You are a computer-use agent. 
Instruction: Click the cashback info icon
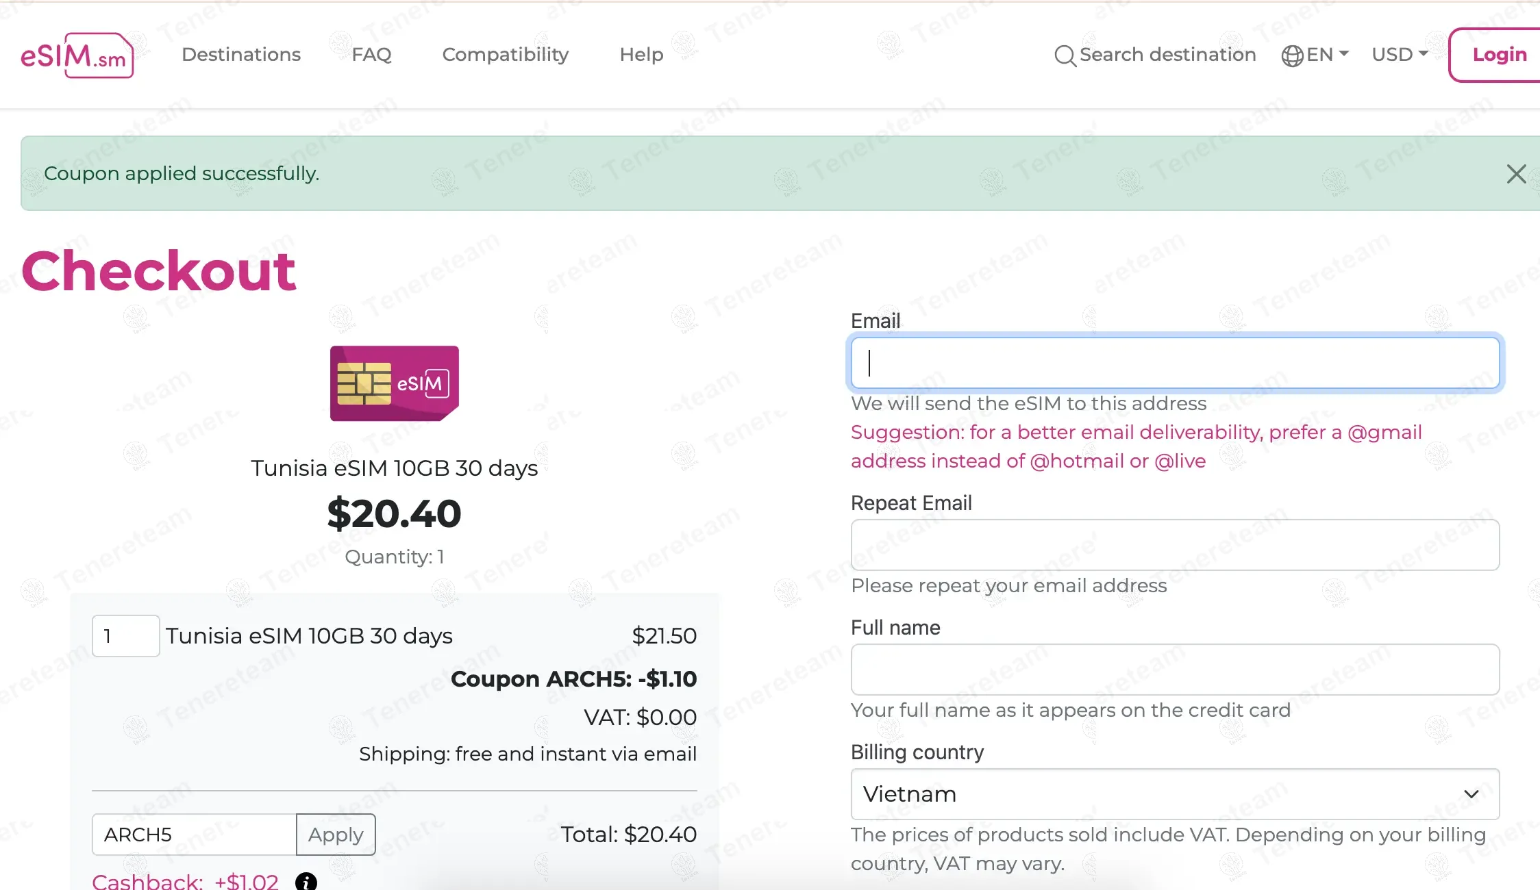pos(306,881)
